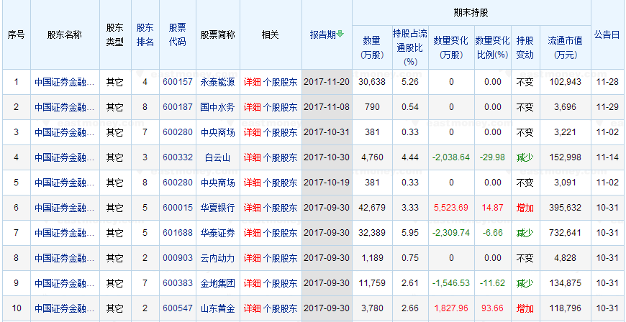Image resolution: width=626 pixels, height=322 pixels.
Task: Click stock code 600332
Action: pos(177,157)
